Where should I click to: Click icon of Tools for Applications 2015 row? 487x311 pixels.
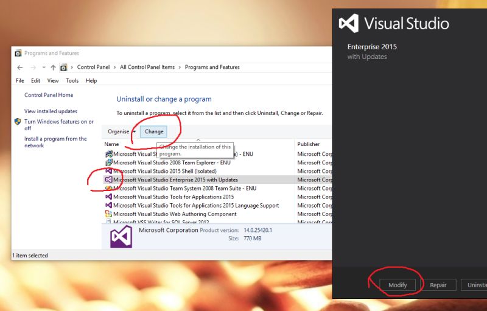coord(108,197)
